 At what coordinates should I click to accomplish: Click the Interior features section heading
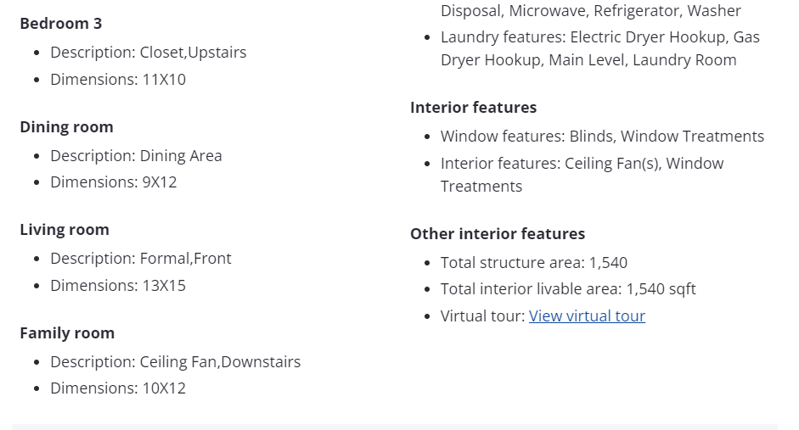pos(473,108)
